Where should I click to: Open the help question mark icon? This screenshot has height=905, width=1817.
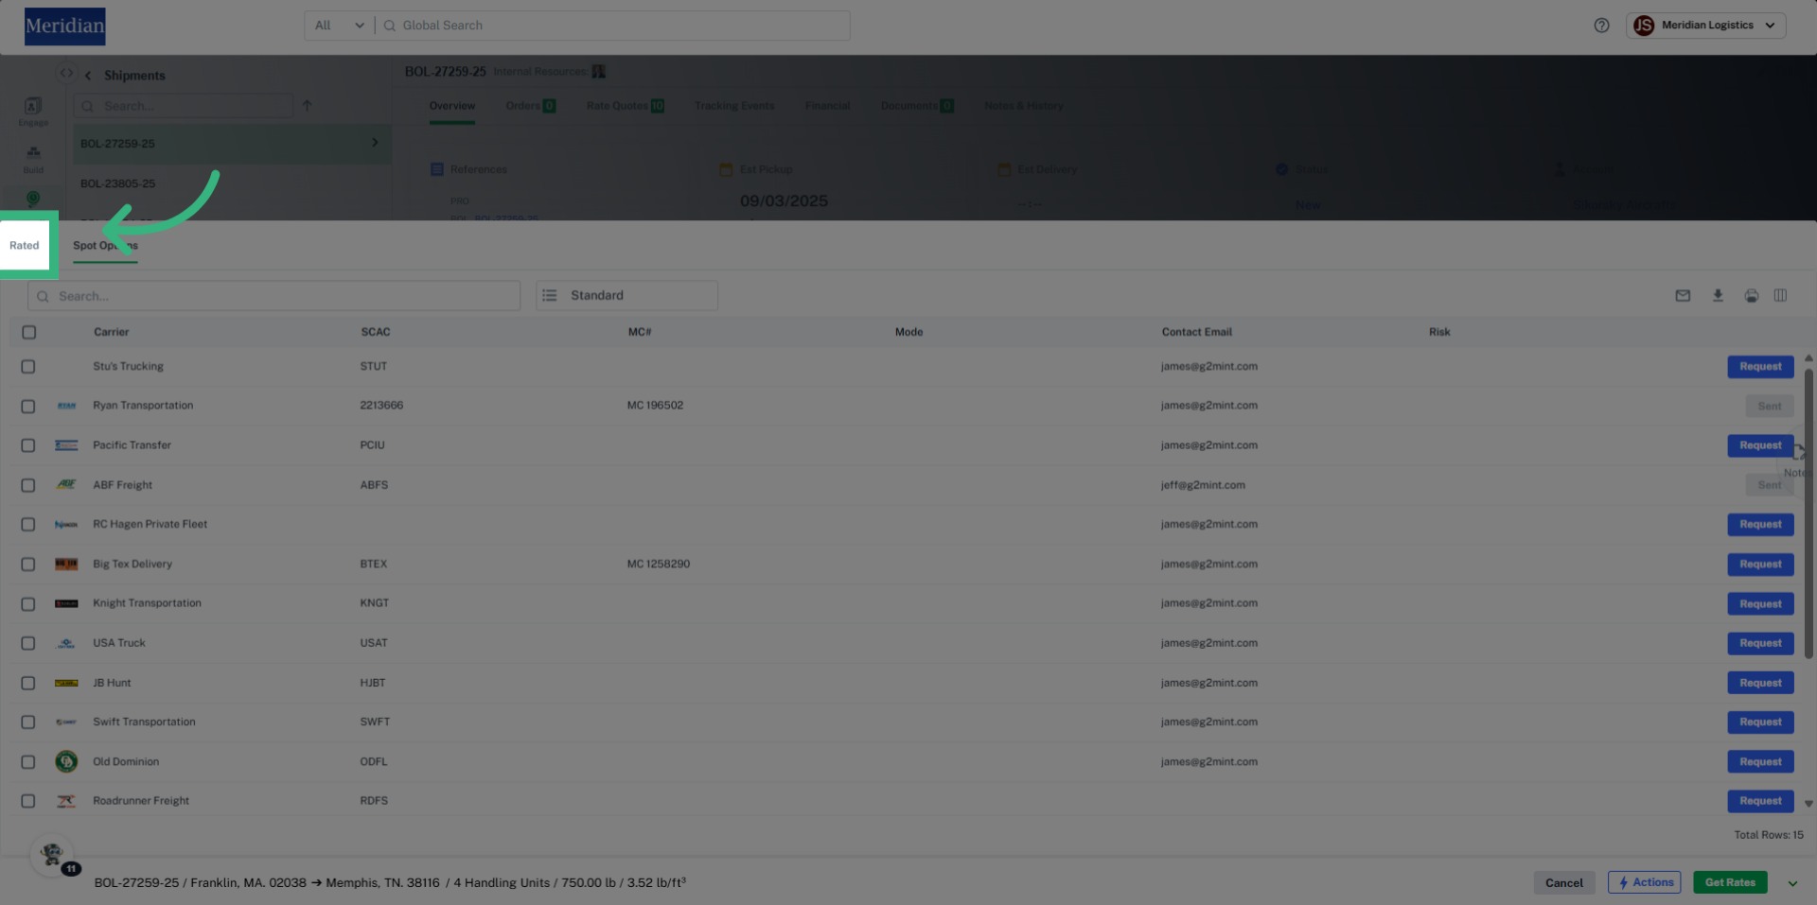tap(1601, 26)
